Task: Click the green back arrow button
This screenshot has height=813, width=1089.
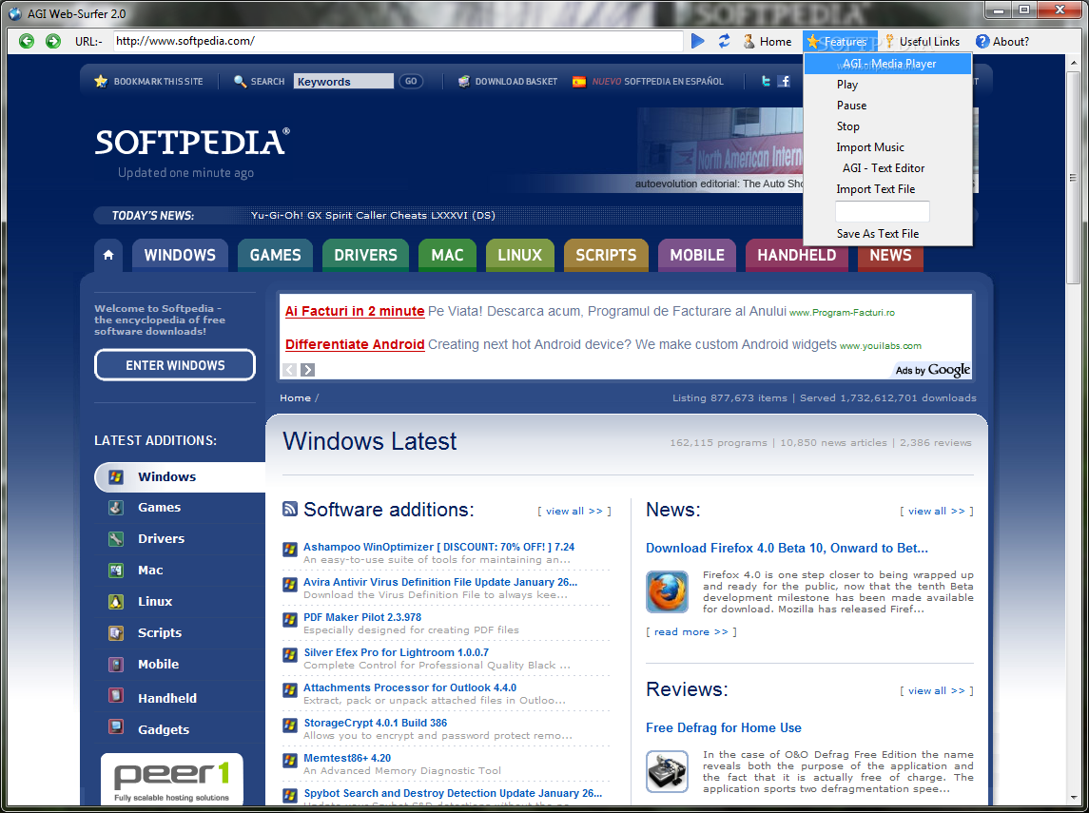Action: coord(27,41)
